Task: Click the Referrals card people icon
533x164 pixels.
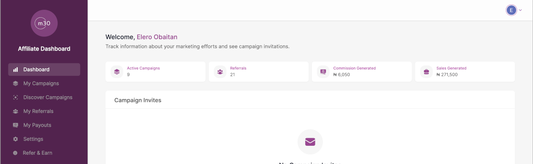Action: [x=220, y=71]
